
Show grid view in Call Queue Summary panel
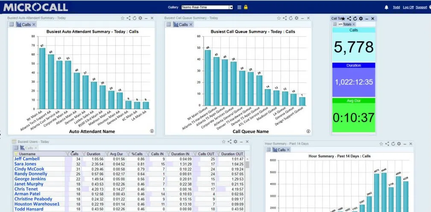[x=168, y=24]
